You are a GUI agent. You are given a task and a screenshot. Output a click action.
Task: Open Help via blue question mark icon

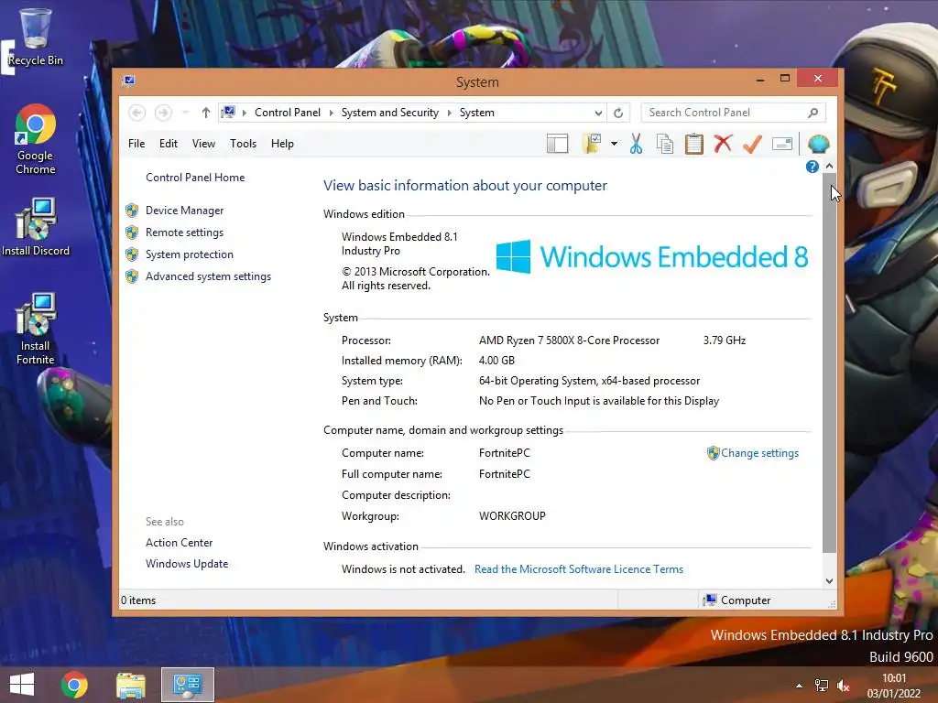812,167
